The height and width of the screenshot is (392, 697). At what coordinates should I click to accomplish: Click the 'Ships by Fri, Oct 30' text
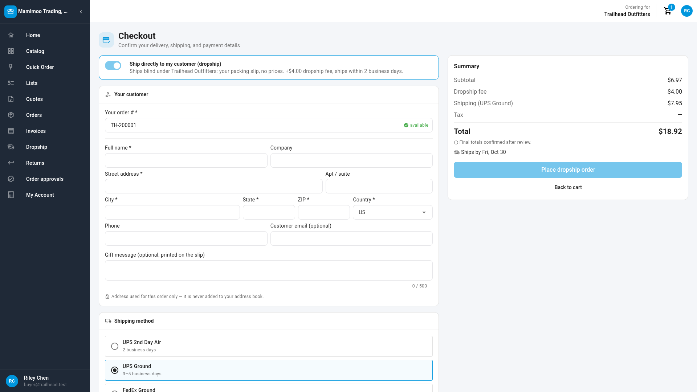pyautogui.click(x=483, y=152)
